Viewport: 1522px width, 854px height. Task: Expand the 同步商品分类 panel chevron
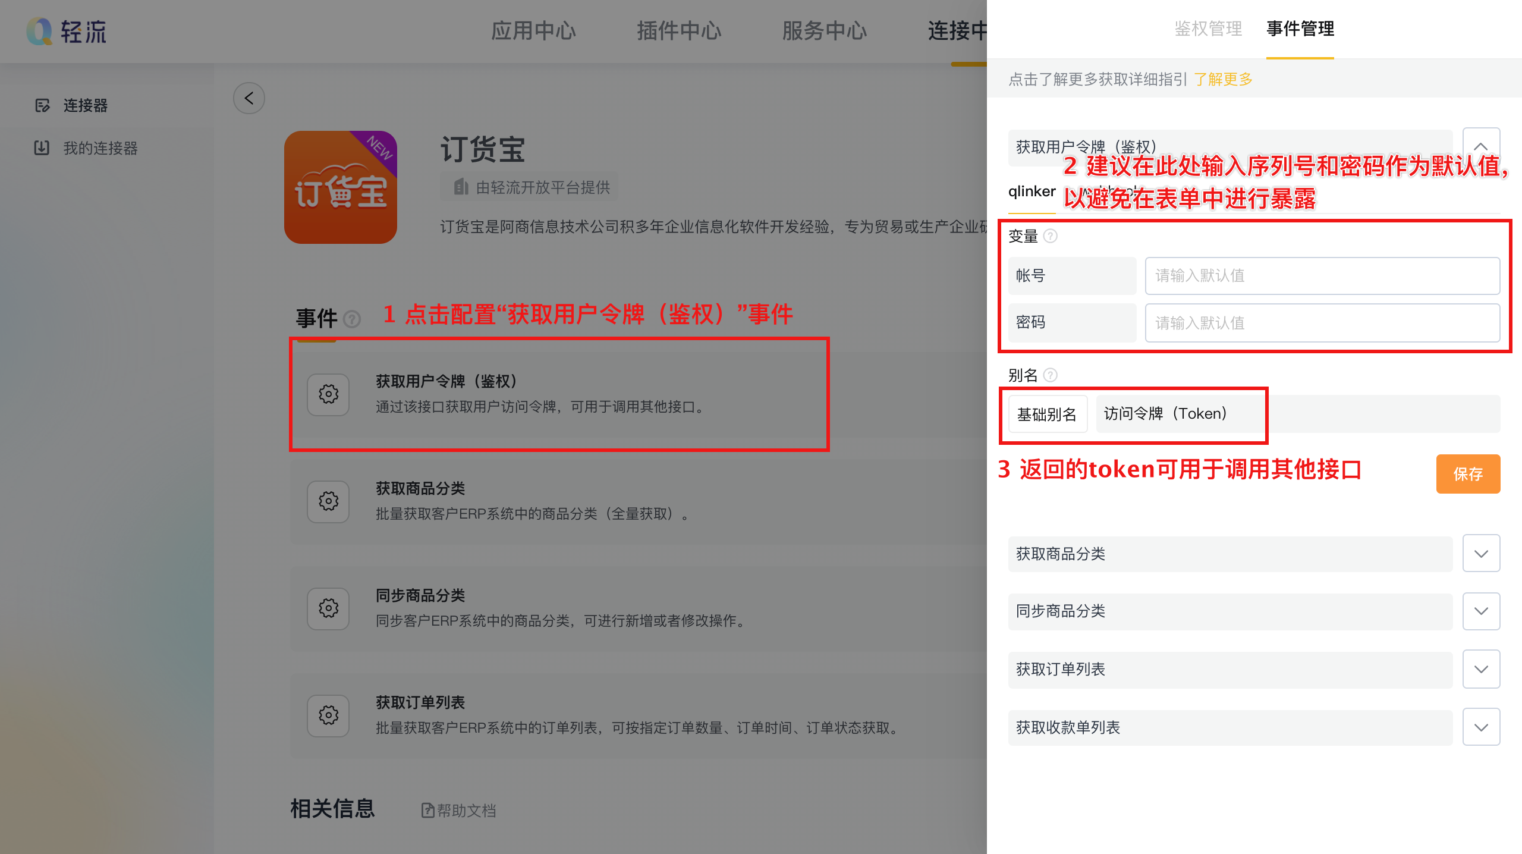[x=1481, y=611]
